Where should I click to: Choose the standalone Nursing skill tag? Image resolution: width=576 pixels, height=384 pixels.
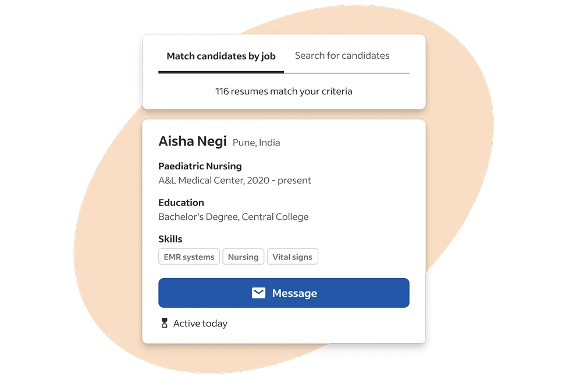243,257
